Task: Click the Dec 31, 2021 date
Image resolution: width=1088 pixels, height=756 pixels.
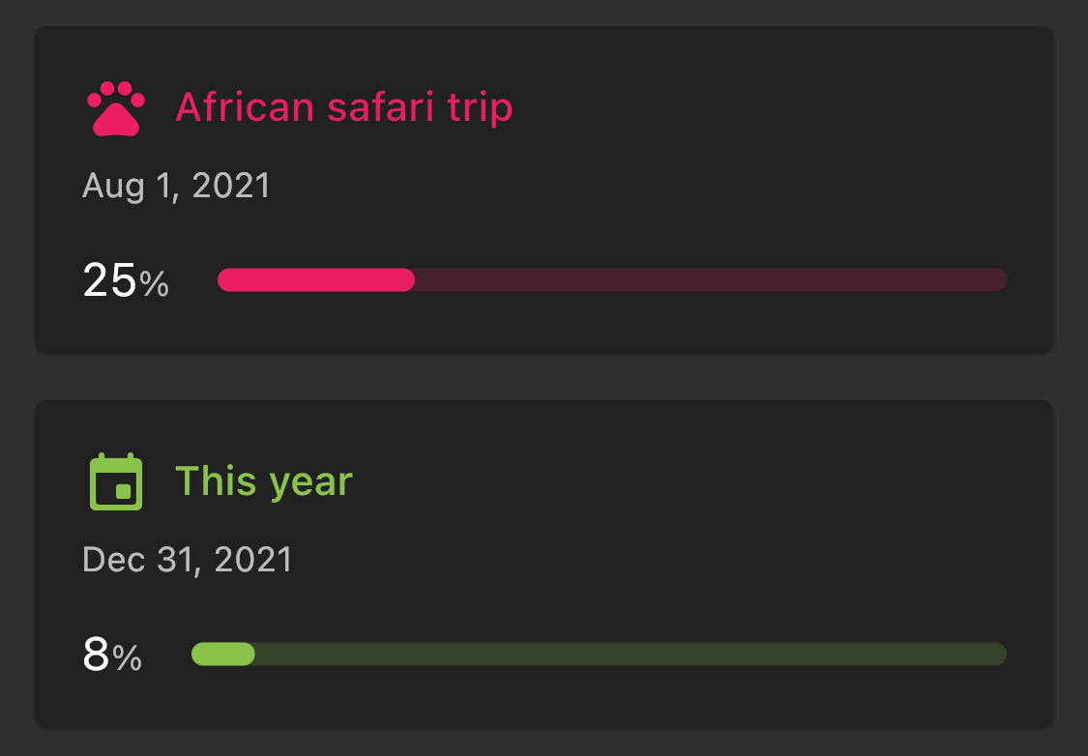Action: coord(188,560)
